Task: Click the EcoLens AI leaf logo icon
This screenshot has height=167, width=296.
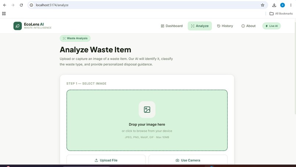Action: pos(18,26)
